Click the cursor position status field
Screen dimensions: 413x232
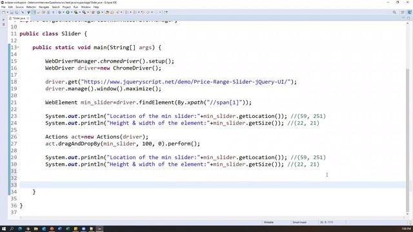pos(327,222)
